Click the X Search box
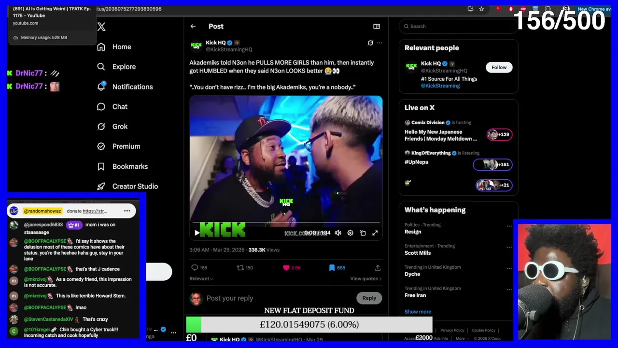The image size is (618, 348). click(x=458, y=27)
